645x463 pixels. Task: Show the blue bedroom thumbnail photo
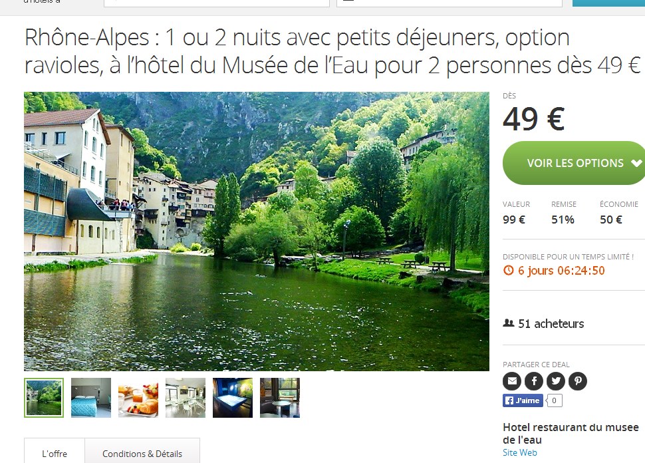click(x=91, y=398)
